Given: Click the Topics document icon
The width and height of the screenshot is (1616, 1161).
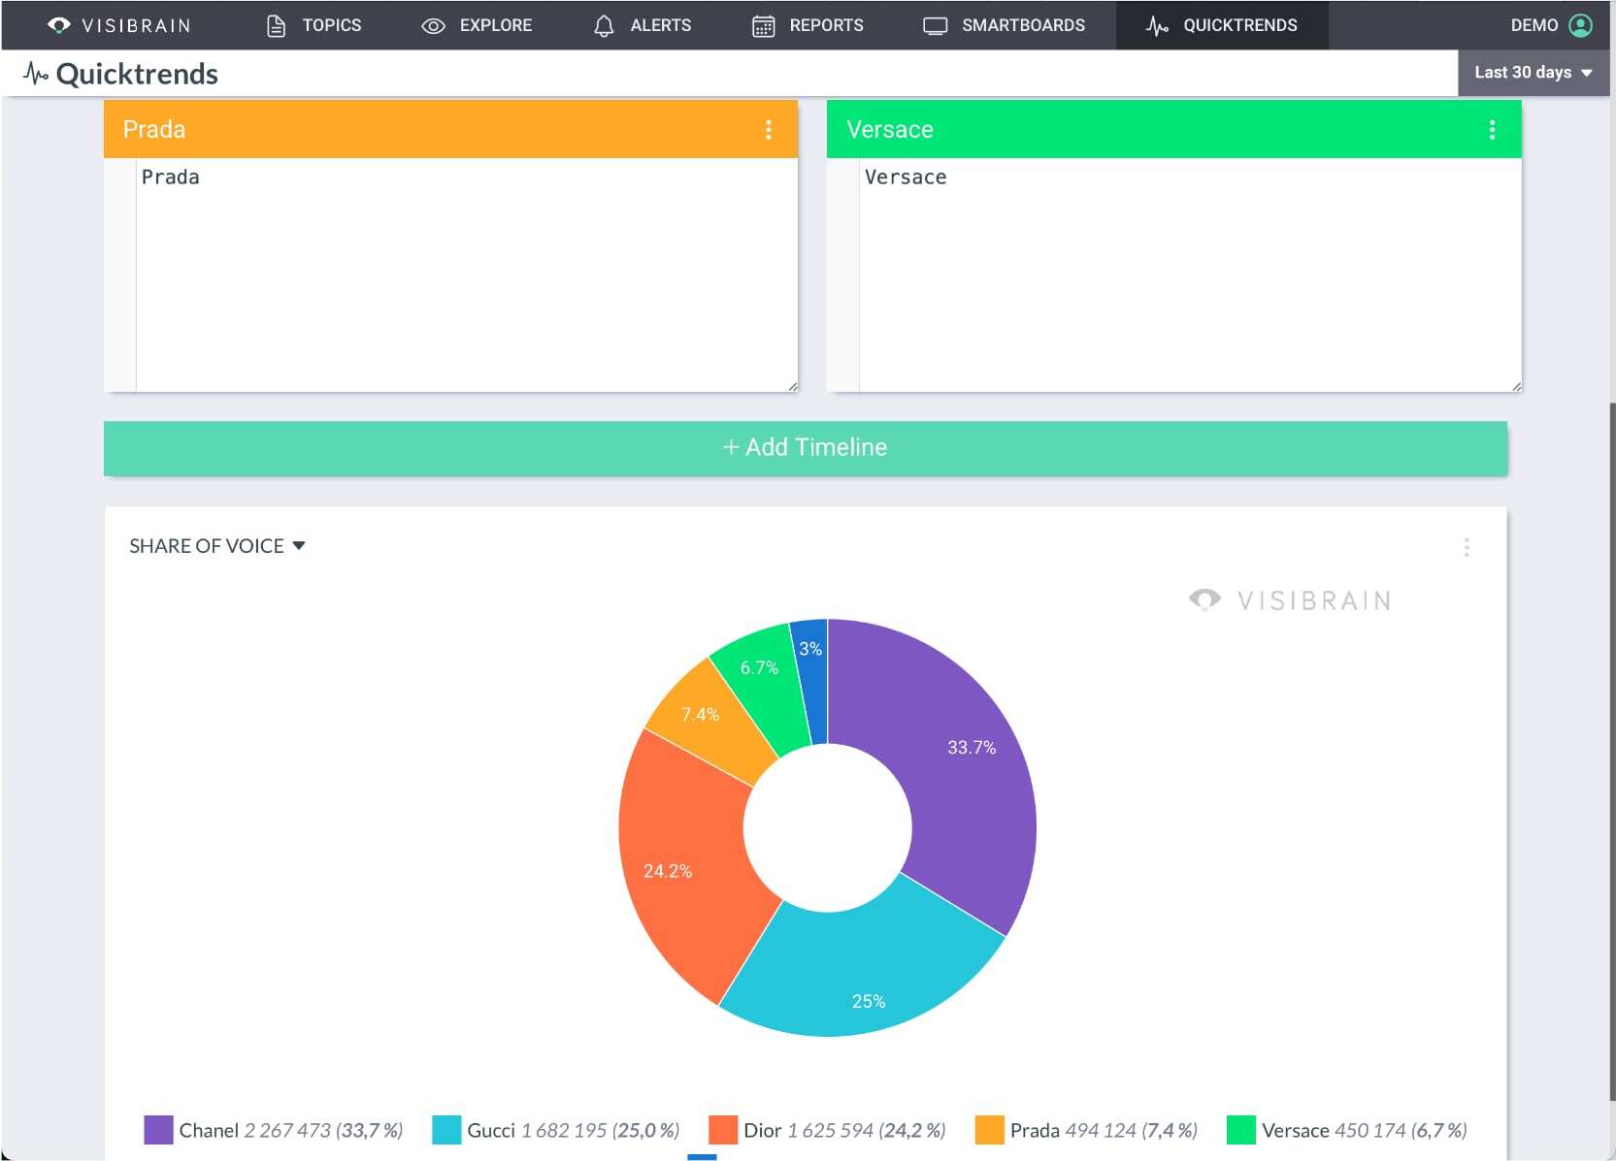Looking at the screenshot, I should [276, 26].
